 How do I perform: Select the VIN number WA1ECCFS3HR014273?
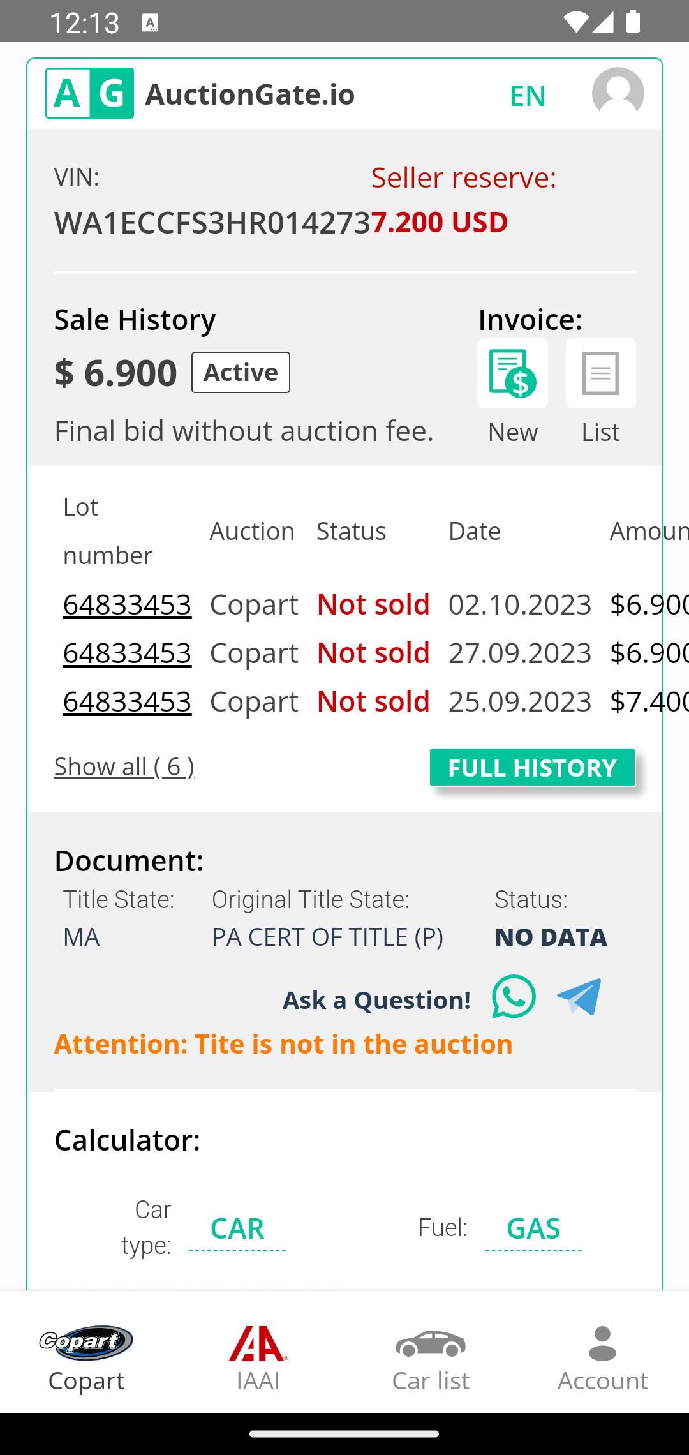coord(213,223)
